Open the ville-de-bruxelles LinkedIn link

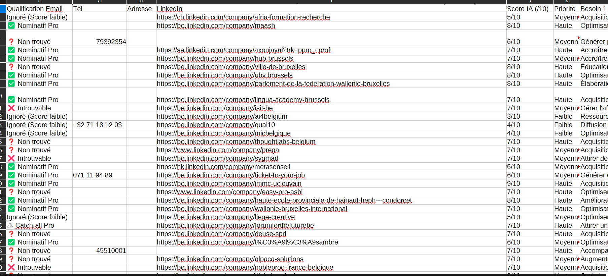(231, 67)
